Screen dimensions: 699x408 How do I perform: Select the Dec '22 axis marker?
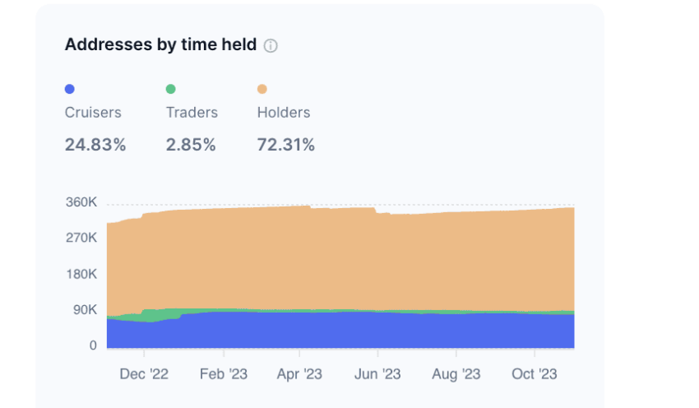pos(144,373)
